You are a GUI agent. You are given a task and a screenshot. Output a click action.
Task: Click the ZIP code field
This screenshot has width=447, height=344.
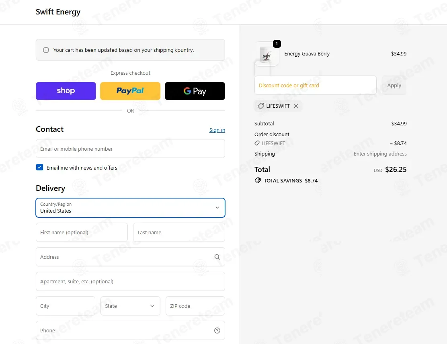195,306
